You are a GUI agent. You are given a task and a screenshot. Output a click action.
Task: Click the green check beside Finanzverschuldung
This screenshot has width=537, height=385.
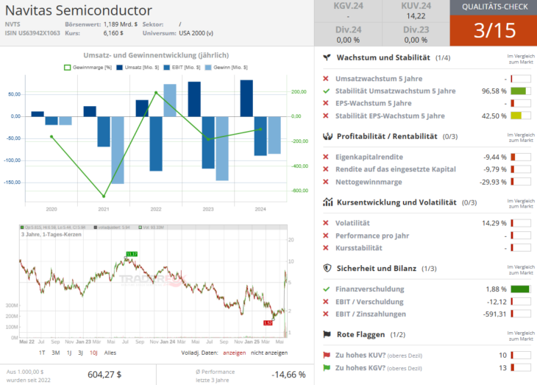[x=326, y=289]
